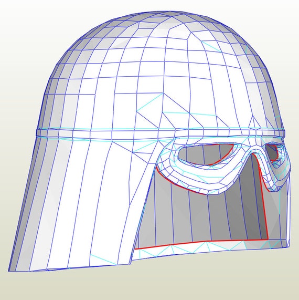Select the smaller partially hidden eye opening
The height and width of the screenshot is (300, 299).
coord(272,152)
